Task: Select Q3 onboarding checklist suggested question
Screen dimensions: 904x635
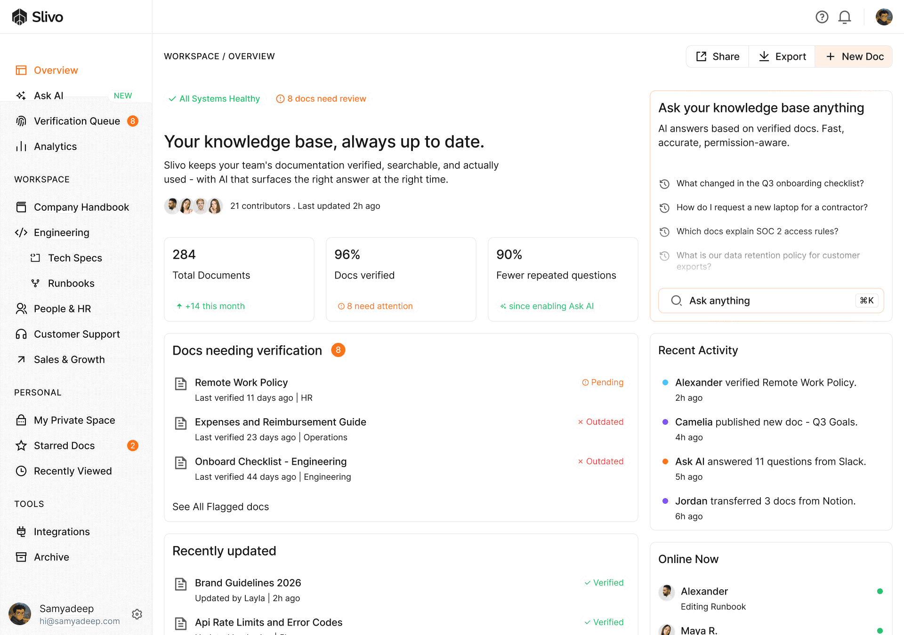Action: 770,183
